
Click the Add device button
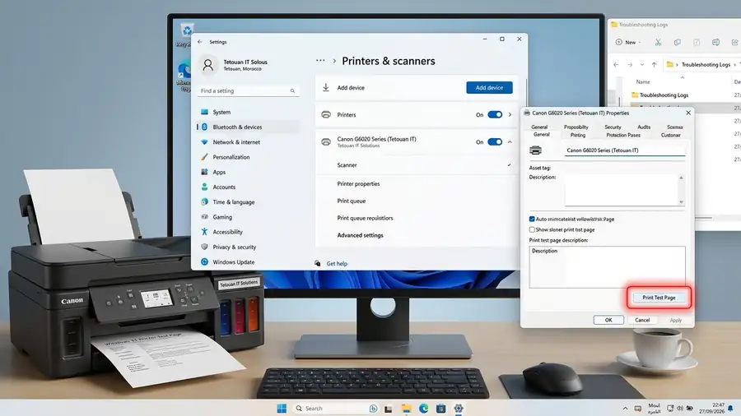pyautogui.click(x=489, y=88)
